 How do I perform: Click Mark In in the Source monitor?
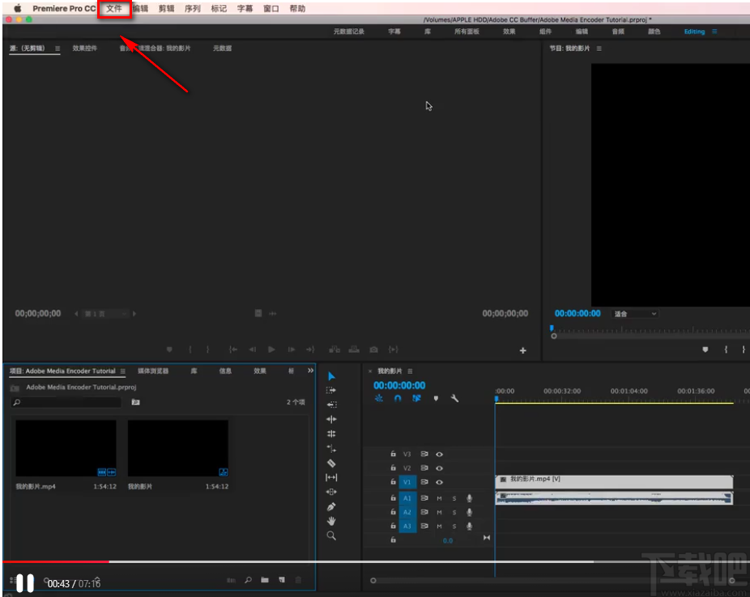click(x=190, y=349)
